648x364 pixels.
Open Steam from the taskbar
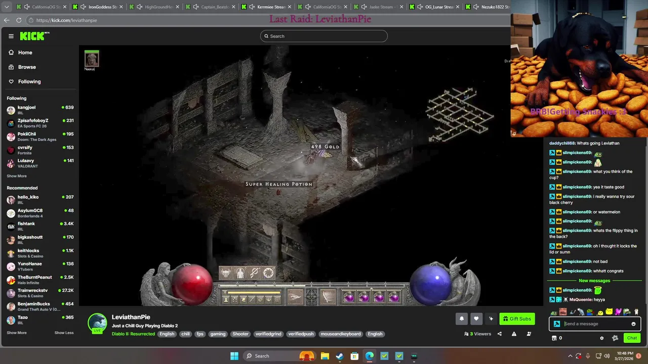click(340, 356)
